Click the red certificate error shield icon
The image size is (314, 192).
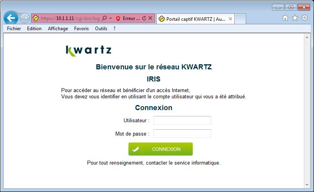(118, 18)
